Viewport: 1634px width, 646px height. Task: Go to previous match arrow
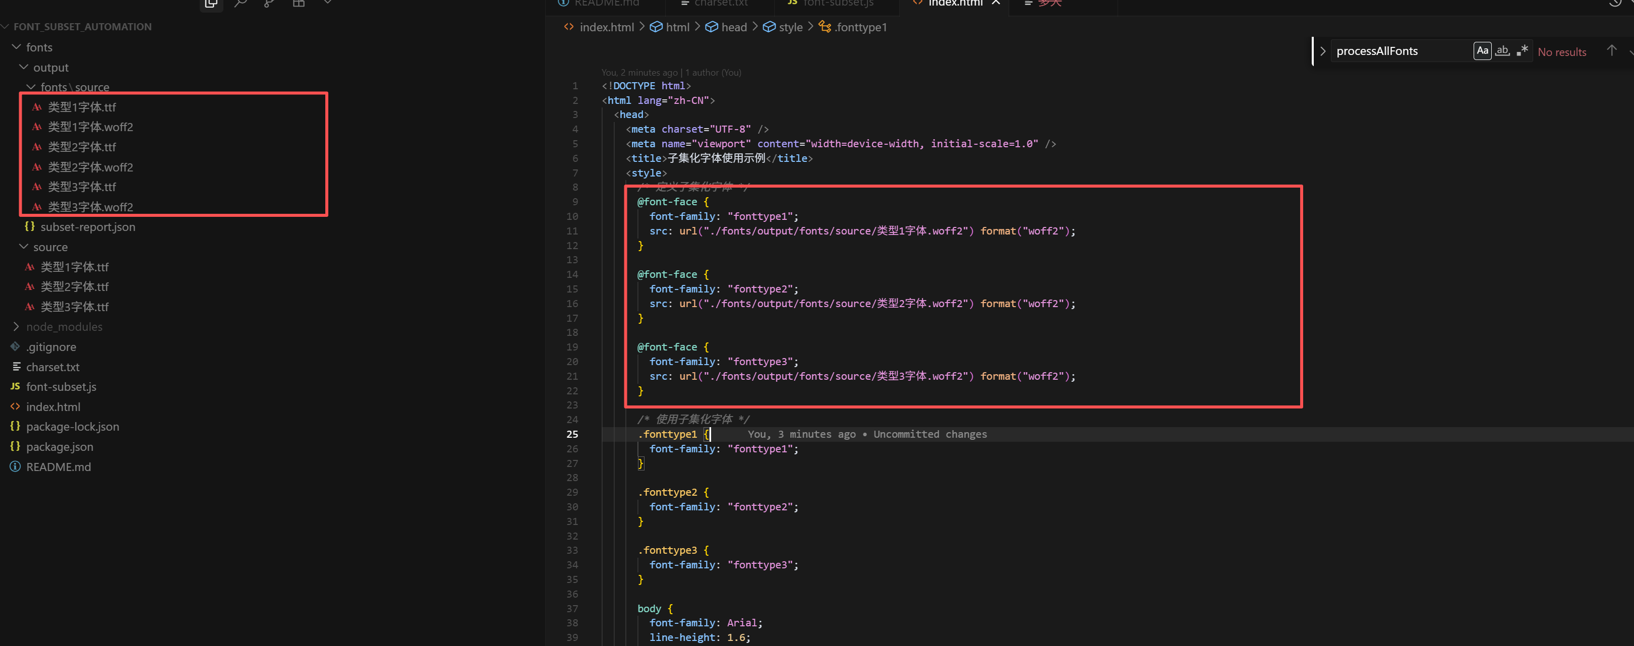(x=1611, y=51)
